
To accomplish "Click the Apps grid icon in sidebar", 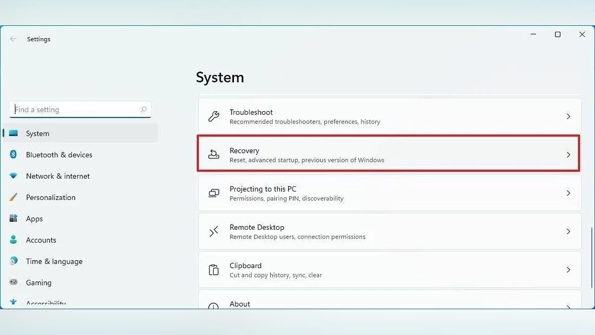I will click(x=13, y=218).
